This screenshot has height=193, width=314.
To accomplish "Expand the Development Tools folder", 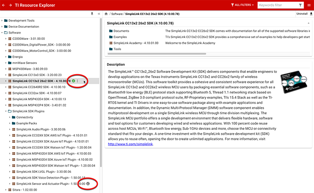I will tap(2, 21).
